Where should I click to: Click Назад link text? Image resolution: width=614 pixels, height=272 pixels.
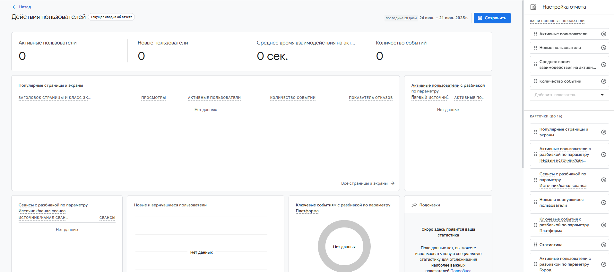point(25,7)
